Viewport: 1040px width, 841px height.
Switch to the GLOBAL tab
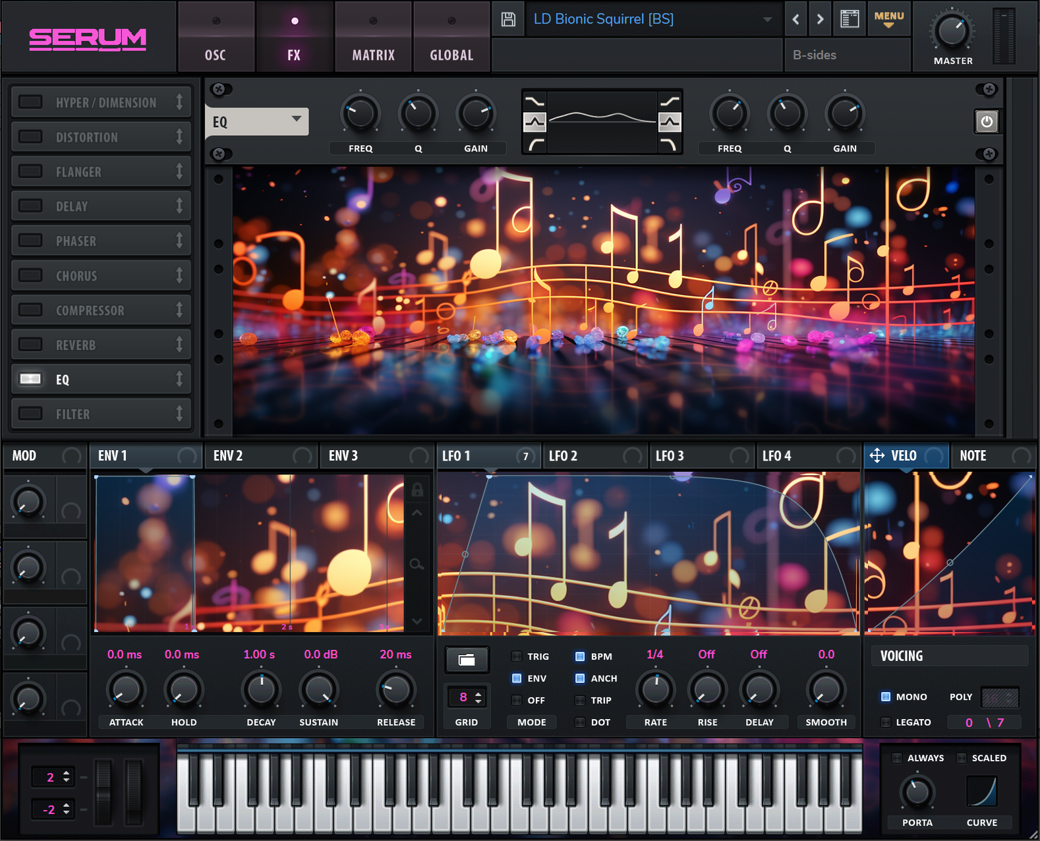(x=451, y=37)
